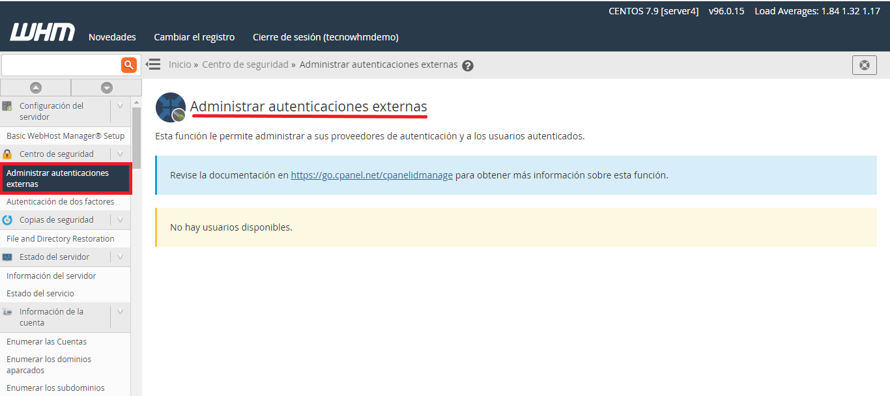Click Cierre de sesión (tecnowhmdemo)
This screenshot has width=890, height=396.
[325, 37]
